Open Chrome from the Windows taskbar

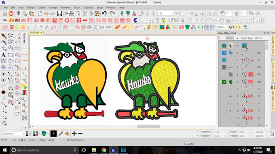tap(104, 150)
